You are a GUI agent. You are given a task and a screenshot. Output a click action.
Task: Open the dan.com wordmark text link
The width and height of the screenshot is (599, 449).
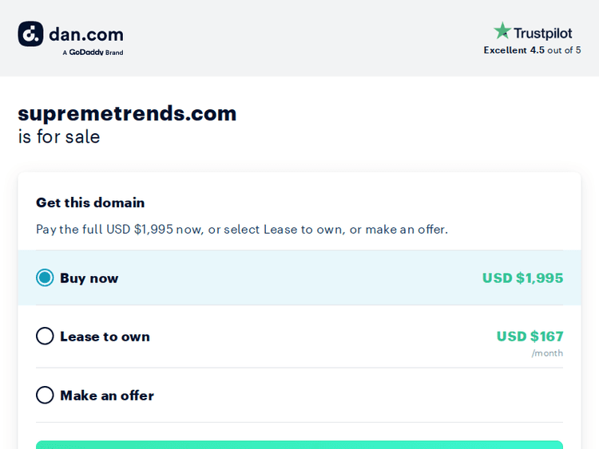tap(86, 34)
